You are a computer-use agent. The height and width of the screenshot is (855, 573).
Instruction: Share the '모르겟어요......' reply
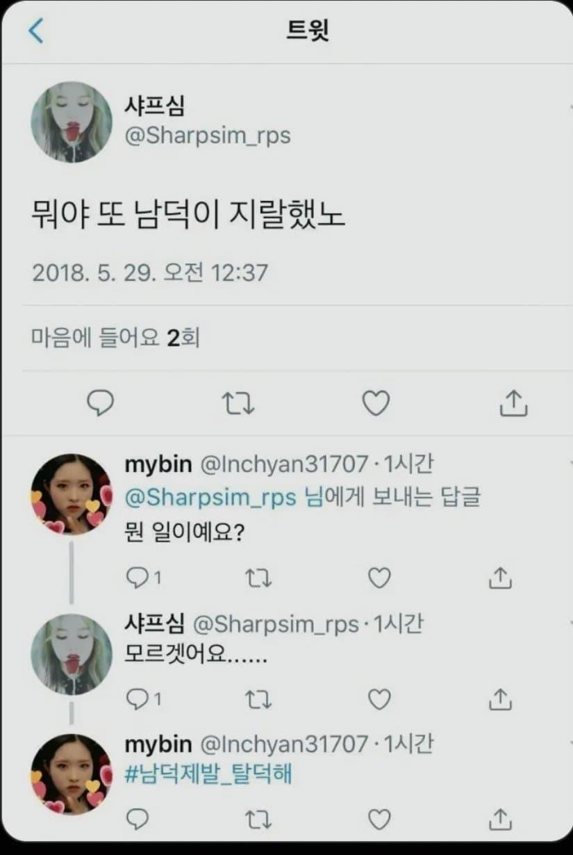pyautogui.click(x=500, y=699)
